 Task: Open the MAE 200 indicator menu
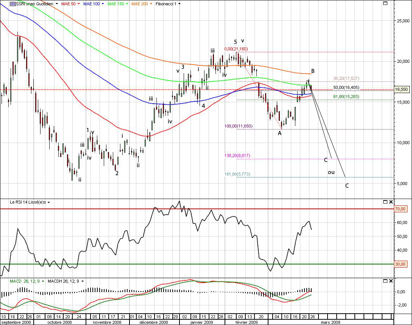151,3
